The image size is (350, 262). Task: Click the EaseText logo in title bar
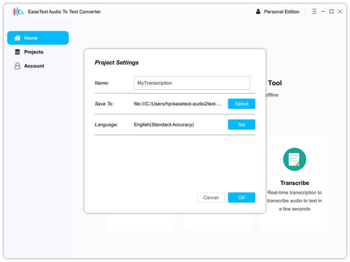point(18,12)
